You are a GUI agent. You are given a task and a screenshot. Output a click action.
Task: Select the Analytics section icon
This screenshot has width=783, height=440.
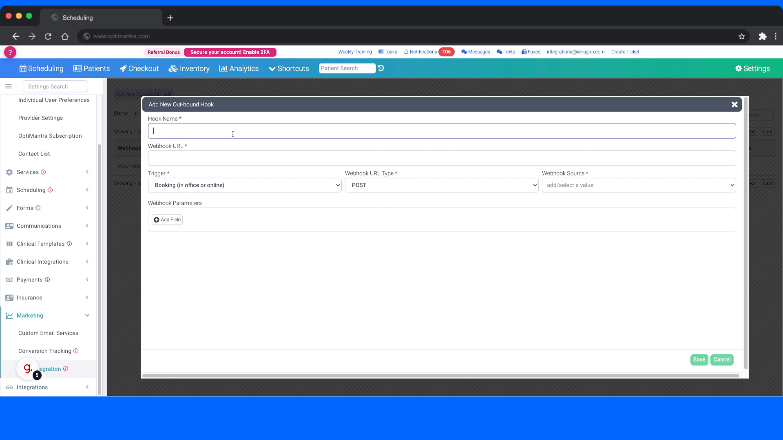pyautogui.click(x=223, y=68)
